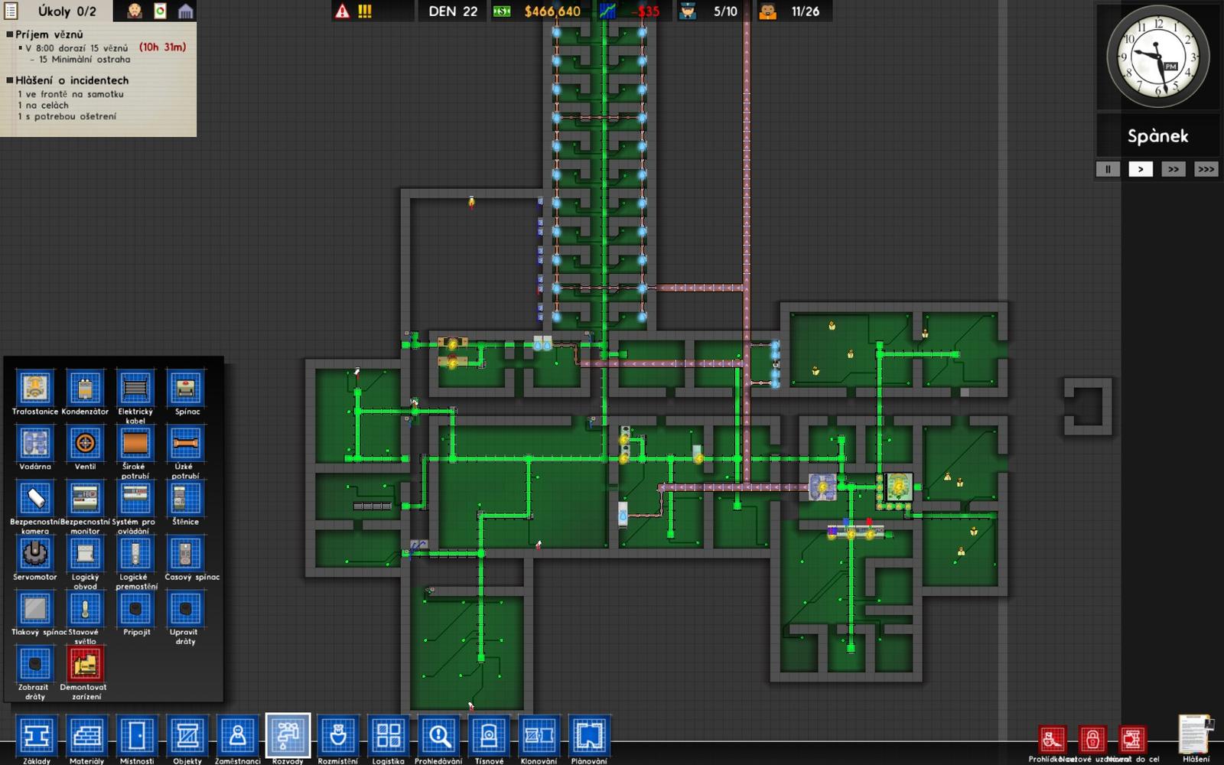The width and height of the screenshot is (1224, 765).
Task: Expand the Zaměstnanci staff menu
Action: tap(238, 736)
